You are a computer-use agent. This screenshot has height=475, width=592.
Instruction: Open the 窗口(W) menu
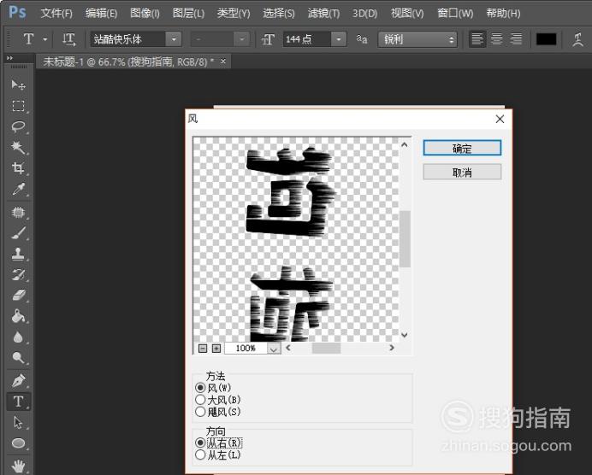(455, 14)
